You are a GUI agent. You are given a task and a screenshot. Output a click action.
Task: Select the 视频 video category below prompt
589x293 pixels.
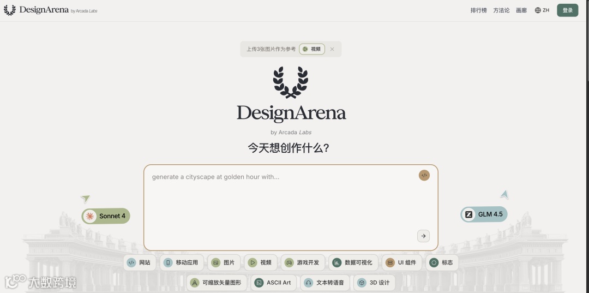tap(260, 262)
